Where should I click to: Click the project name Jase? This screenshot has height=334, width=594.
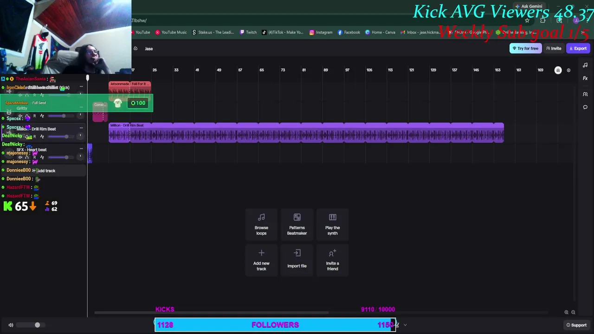tap(148, 48)
